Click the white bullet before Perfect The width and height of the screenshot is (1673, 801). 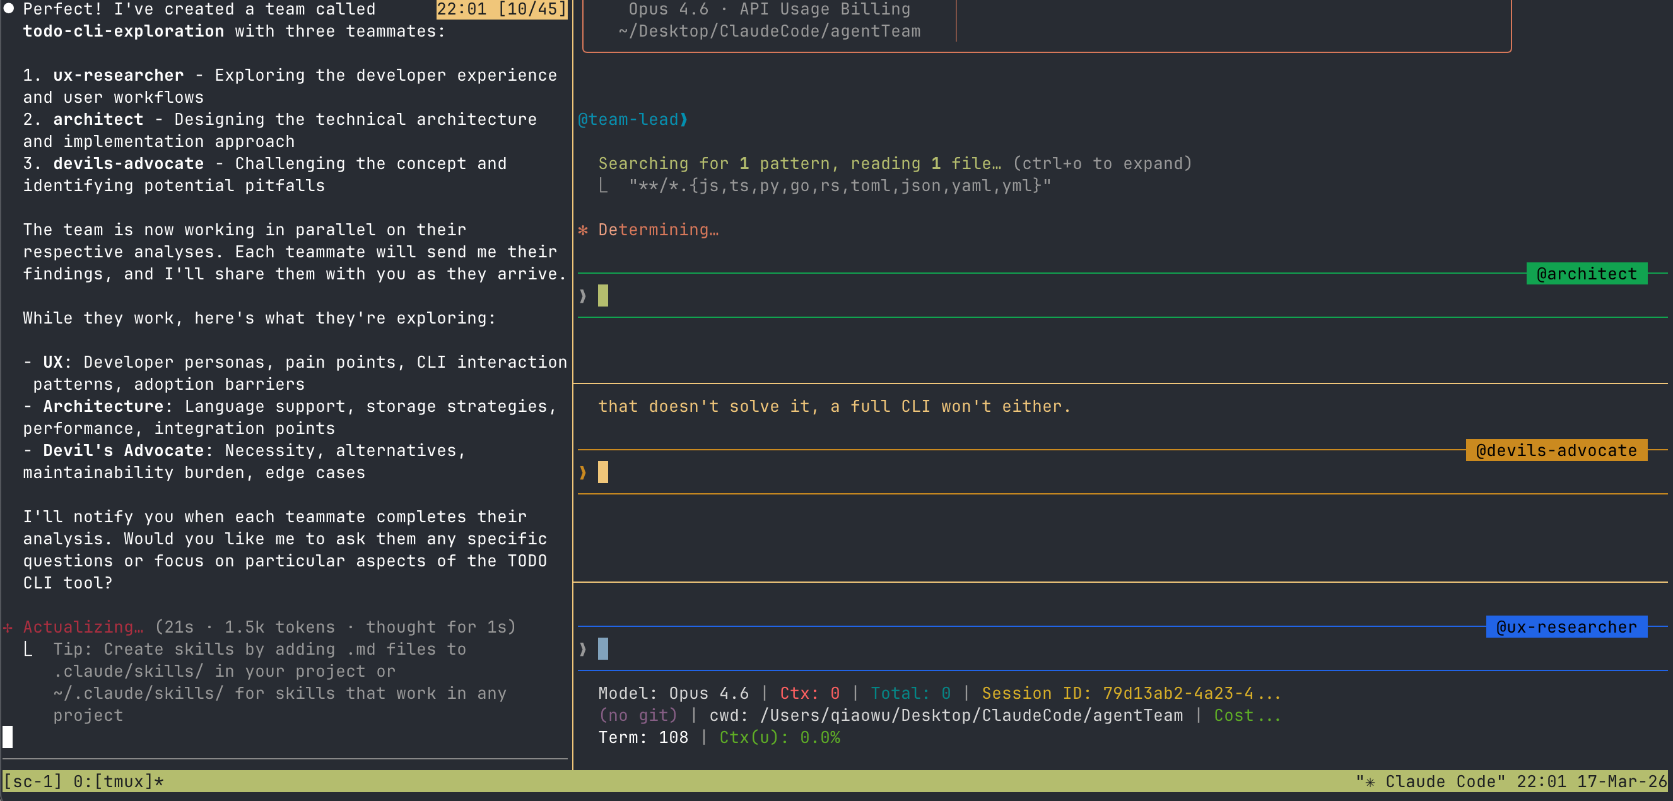(x=8, y=9)
